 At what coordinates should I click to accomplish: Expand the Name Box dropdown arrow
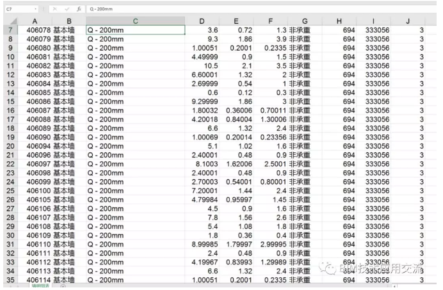(36, 9)
